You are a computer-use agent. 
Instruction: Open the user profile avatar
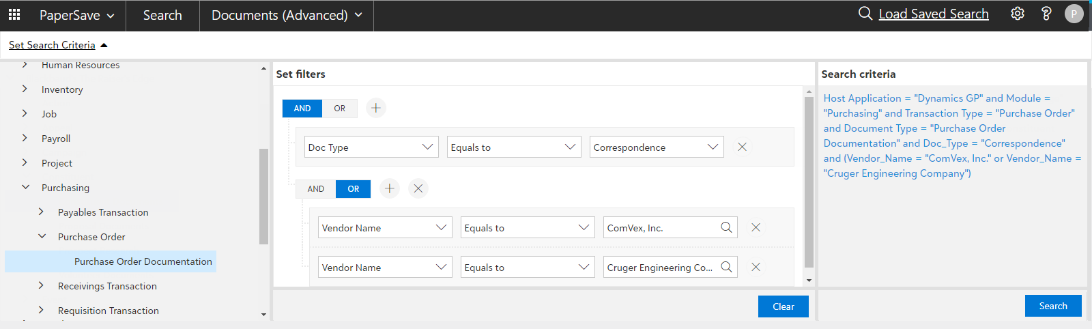pyautogui.click(x=1074, y=14)
